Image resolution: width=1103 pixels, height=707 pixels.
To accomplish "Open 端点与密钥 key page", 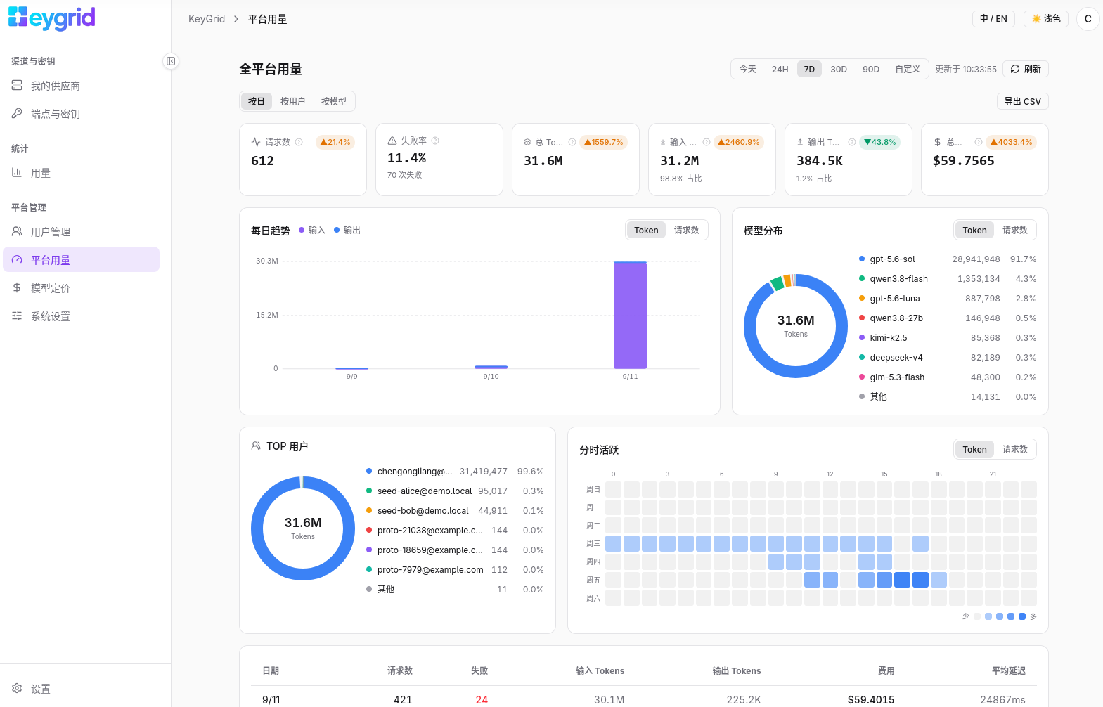I will coord(81,114).
